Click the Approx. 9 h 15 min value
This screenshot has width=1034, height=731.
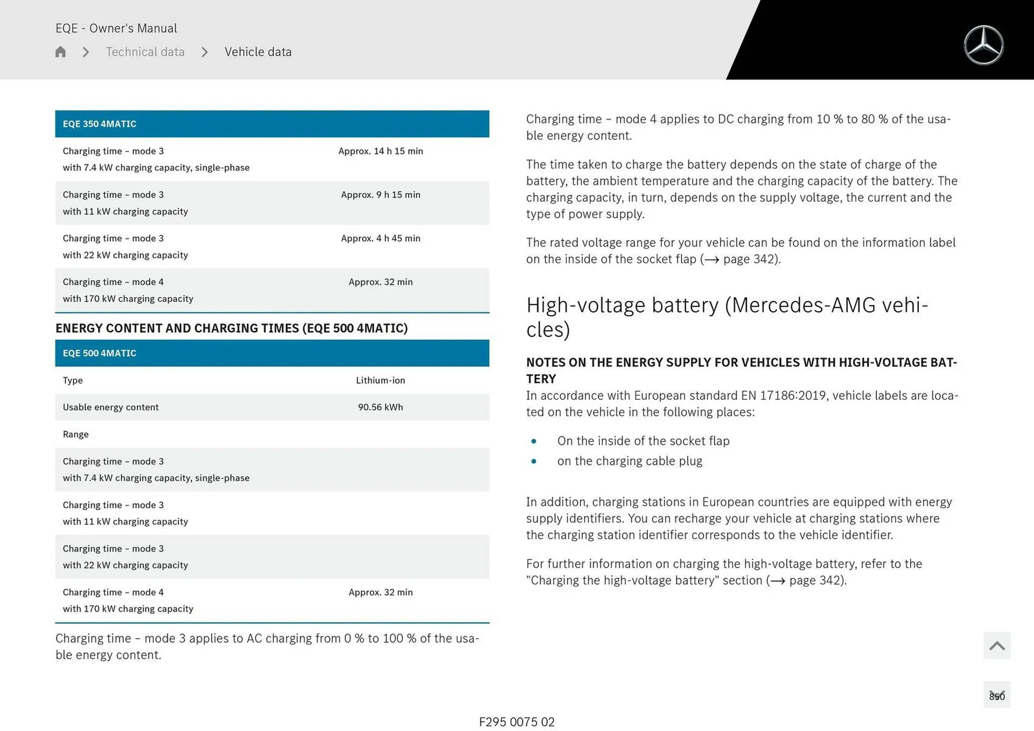tap(381, 195)
